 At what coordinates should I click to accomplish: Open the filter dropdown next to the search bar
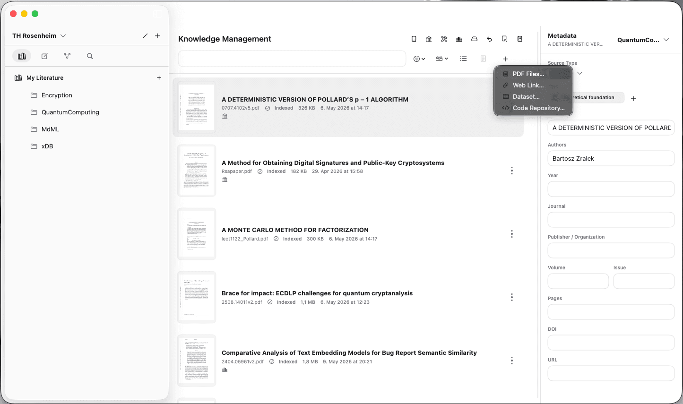[x=419, y=59]
